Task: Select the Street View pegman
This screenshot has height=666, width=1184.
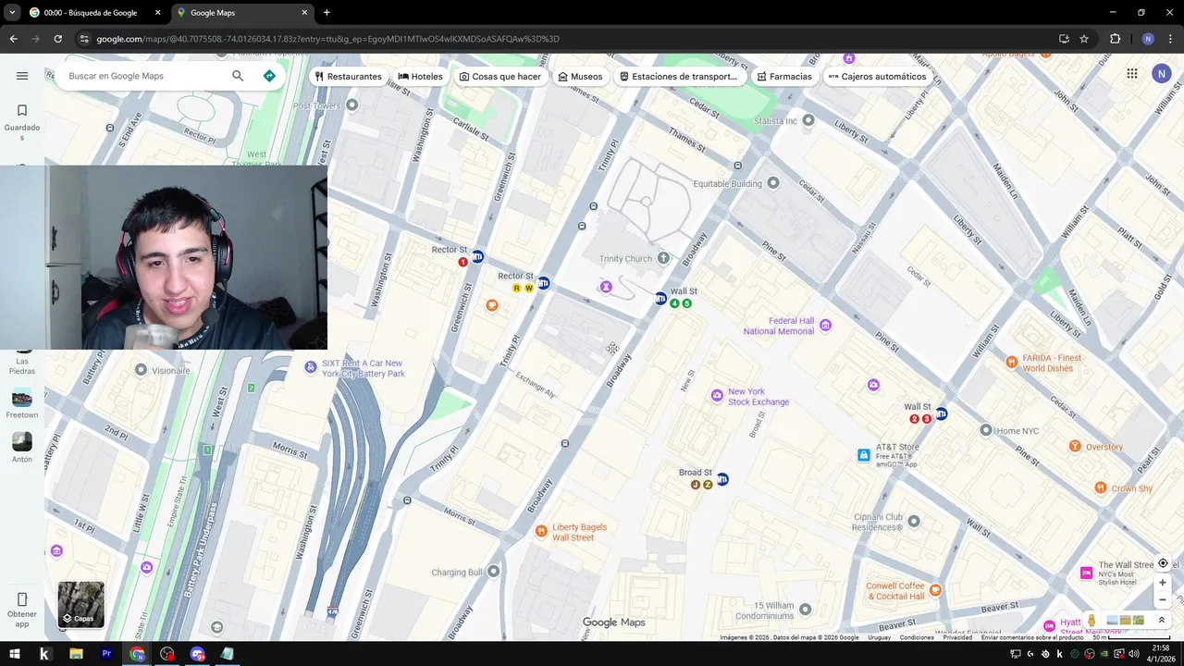Action: pos(1091,620)
